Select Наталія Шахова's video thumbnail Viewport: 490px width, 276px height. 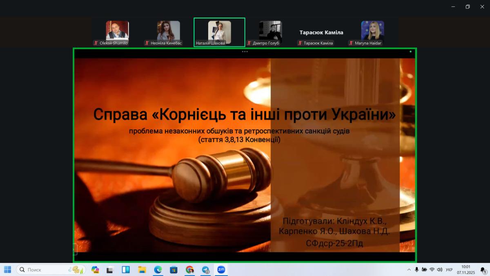click(x=219, y=32)
